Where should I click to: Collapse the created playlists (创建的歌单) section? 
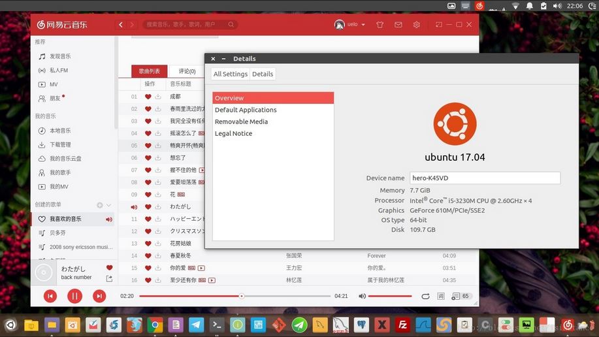[109, 205]
